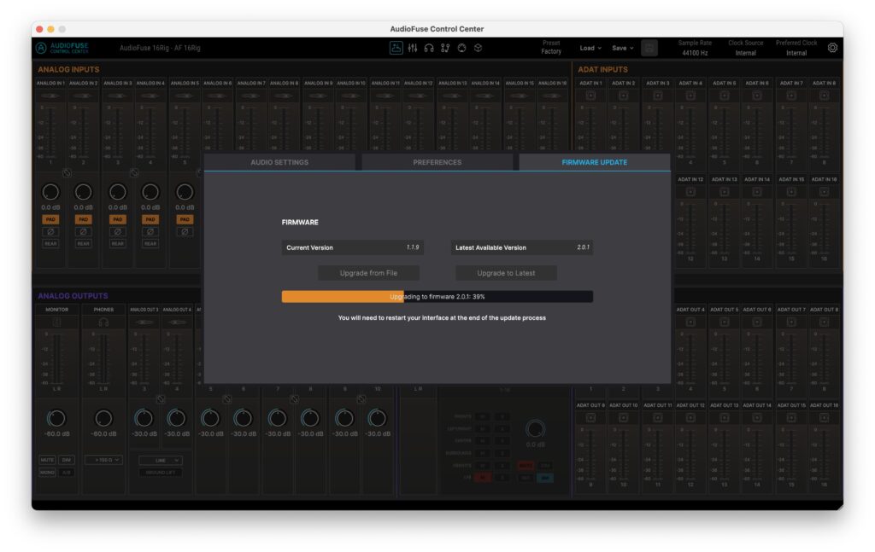The image size is (875, 552).
Task: Open the headphones view icon
Action: pos(429,48)
